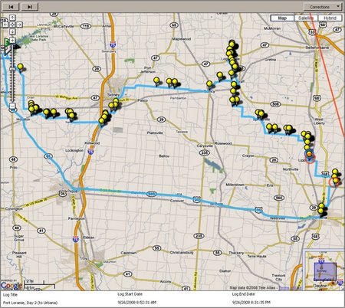Pan the map up arrow

[x=12, y=18]
